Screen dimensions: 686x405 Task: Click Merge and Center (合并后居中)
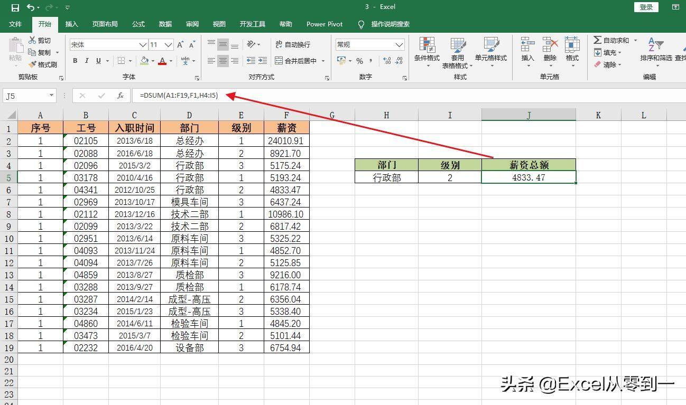(x=295, y=61)
